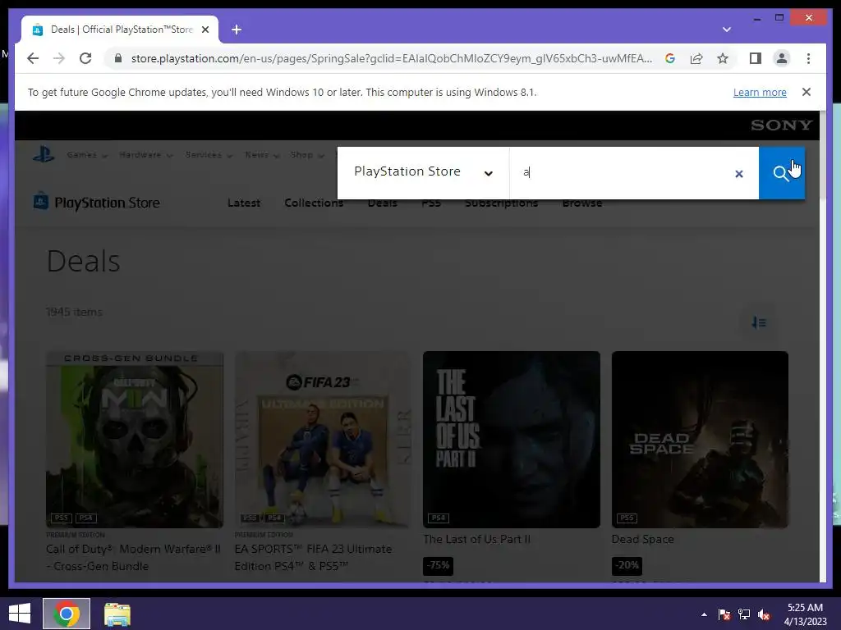Open the Call of Duty Modern Warfare II thumbnail
Image resolution: width=841 pixels, height=630 pixels.
135,440
